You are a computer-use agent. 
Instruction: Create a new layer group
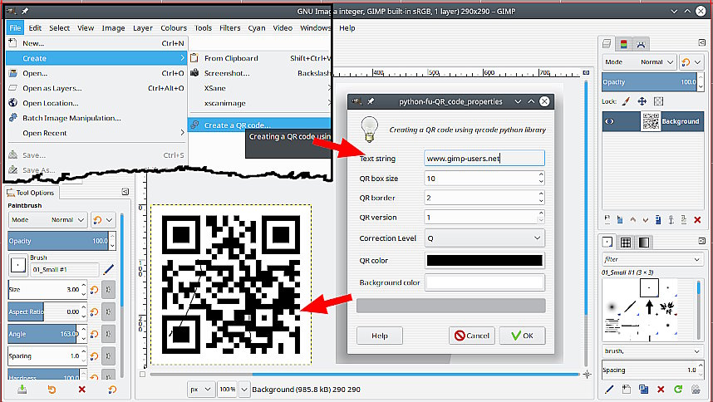pyautogui.click(x=620, y=220)
